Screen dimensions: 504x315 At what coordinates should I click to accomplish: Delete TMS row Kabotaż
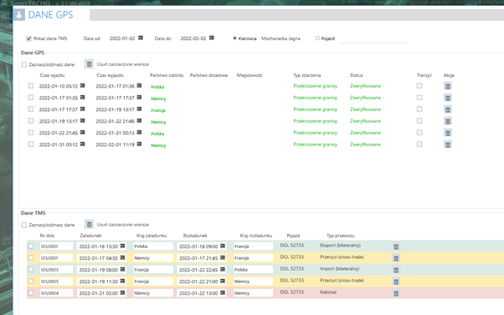pyautogui.click(x=396, y=293)
